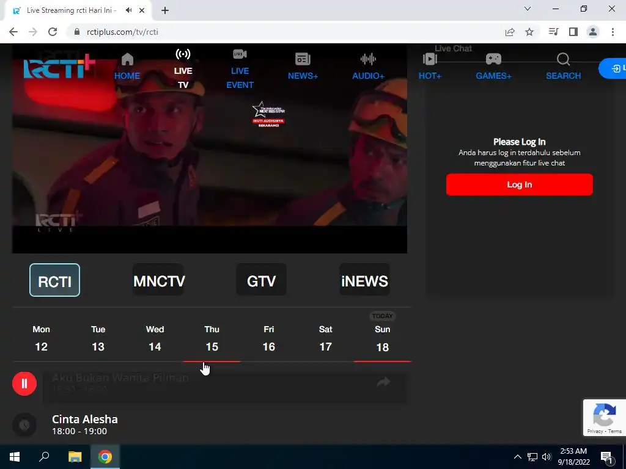Open Windows taskbar search
This screenshot has width=626, height=469.
(44, 457)
